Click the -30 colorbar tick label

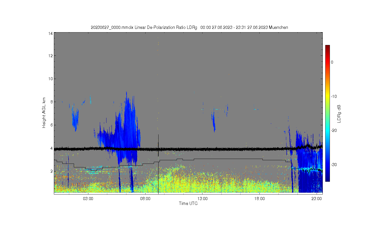[x=334, y=165]
